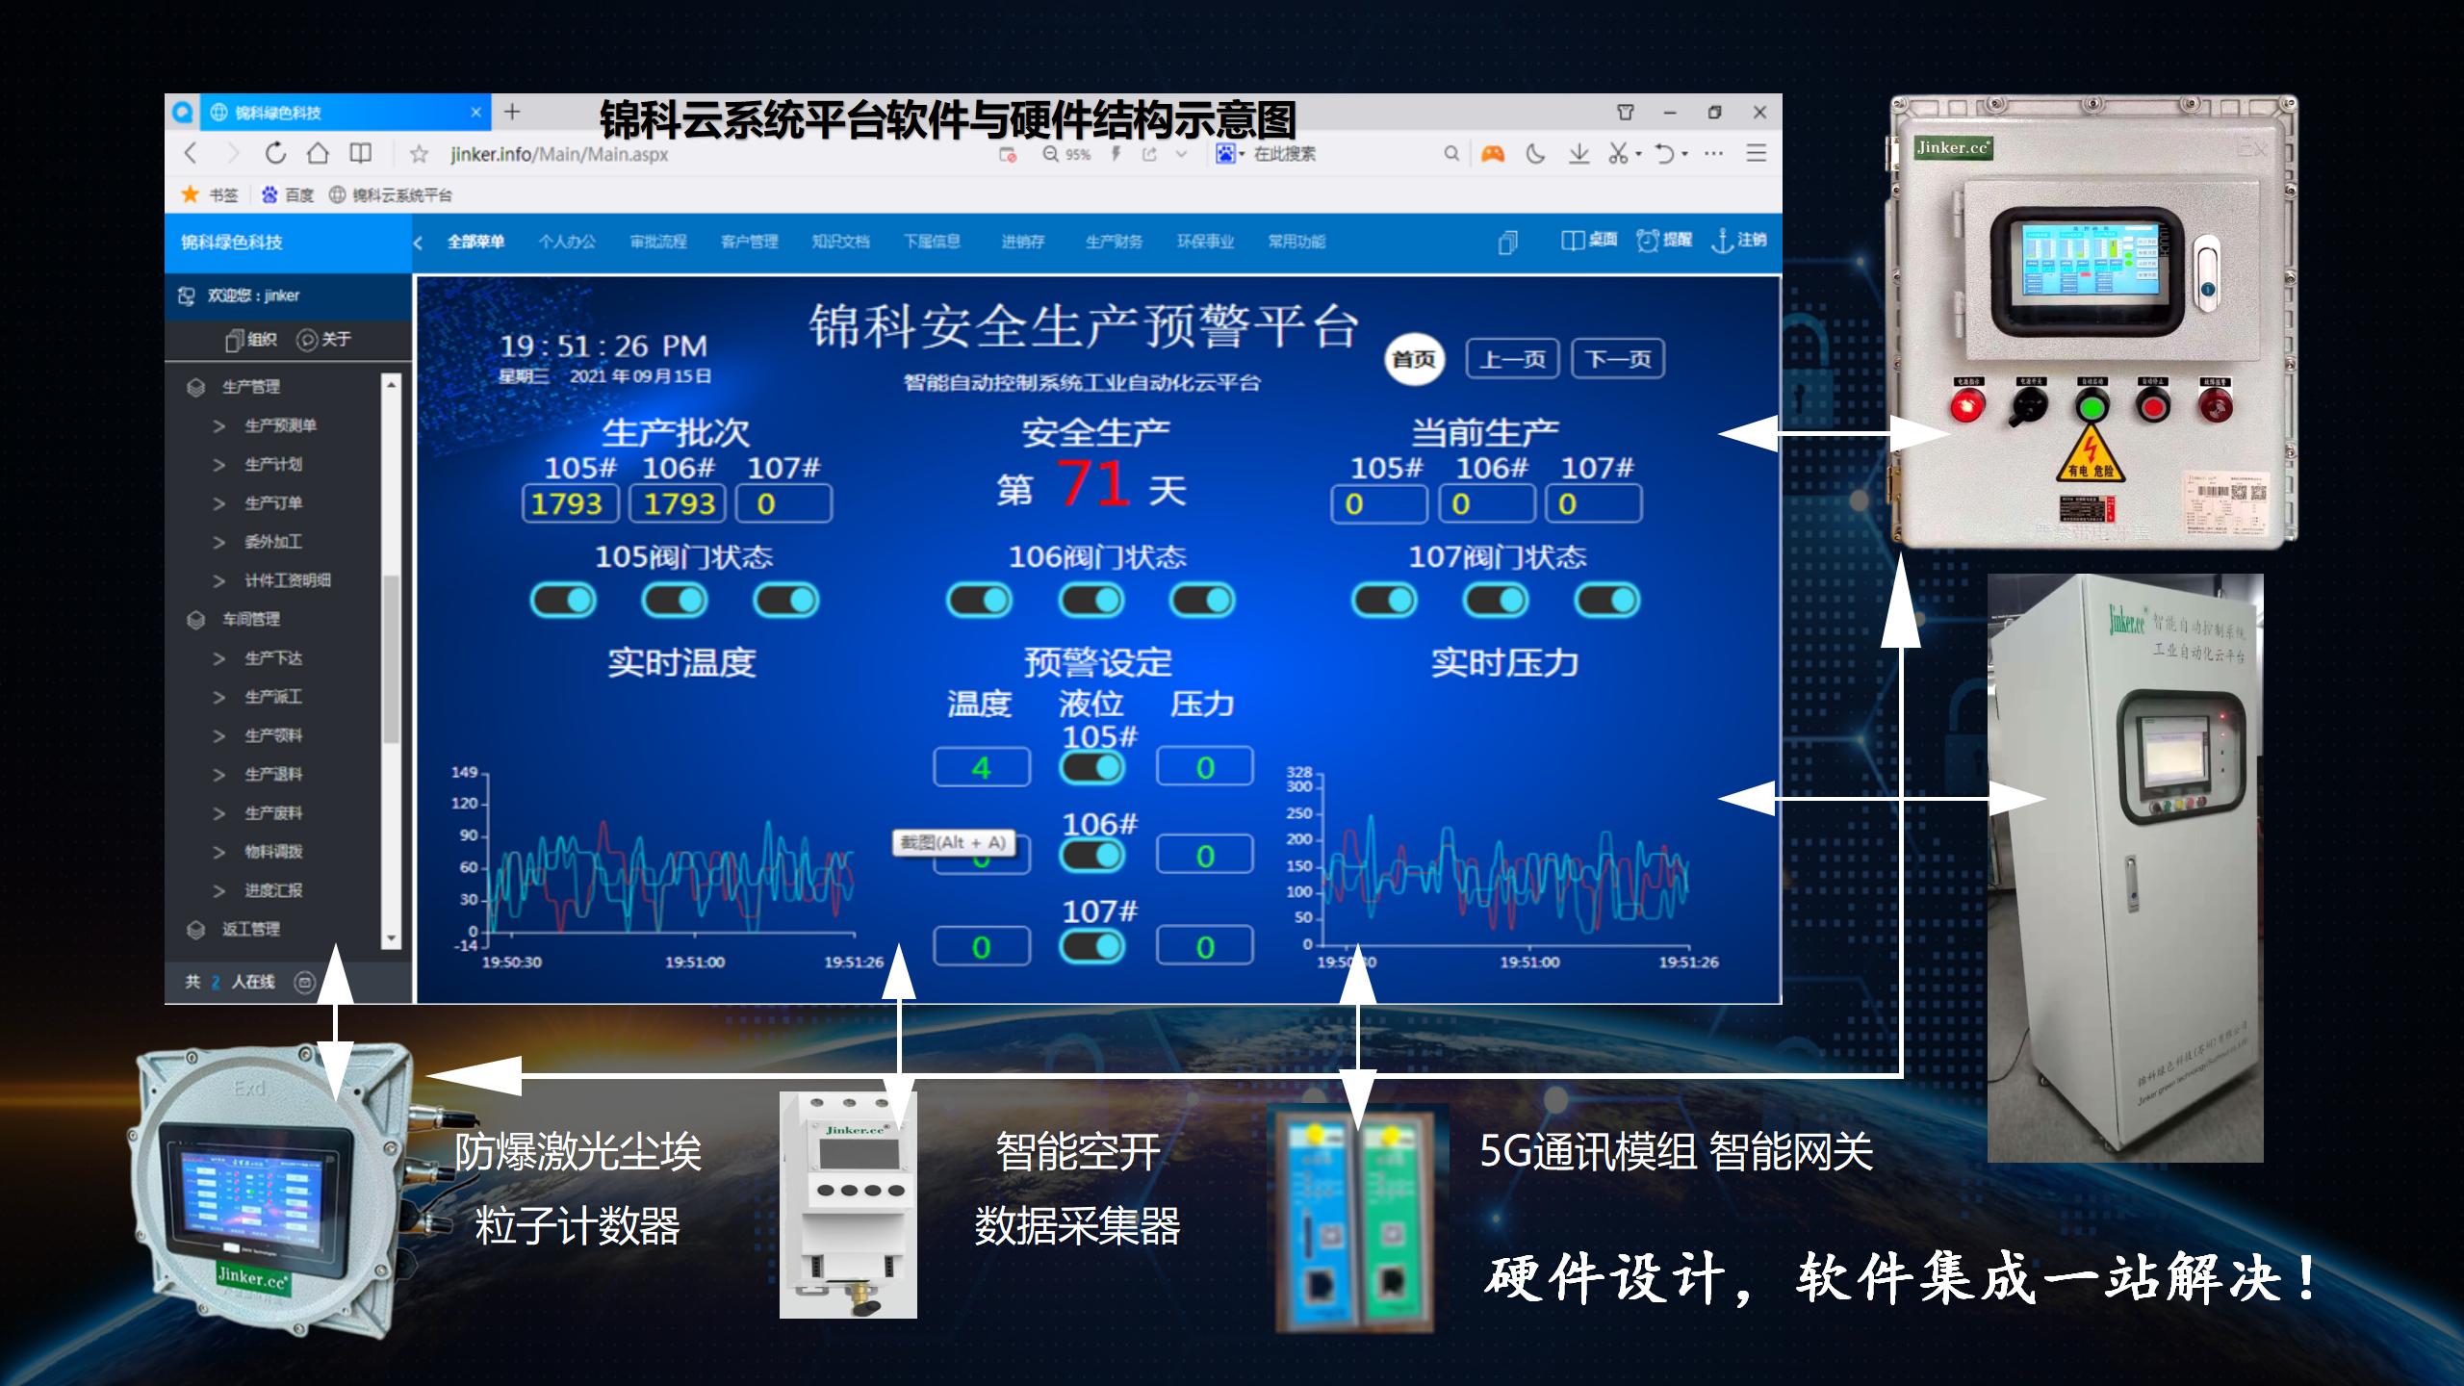Viewport: 2464px width, 1386px height.
Task: Open the browser downloads icon
Action: coord(1578,153)
